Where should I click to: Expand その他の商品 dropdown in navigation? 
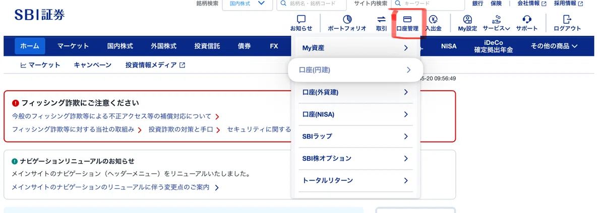pyautogui.click(x=554, y=46)
